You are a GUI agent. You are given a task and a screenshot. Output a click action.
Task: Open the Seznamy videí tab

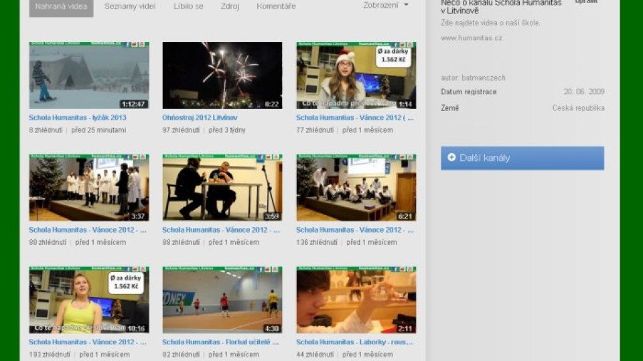click(130, 6)
